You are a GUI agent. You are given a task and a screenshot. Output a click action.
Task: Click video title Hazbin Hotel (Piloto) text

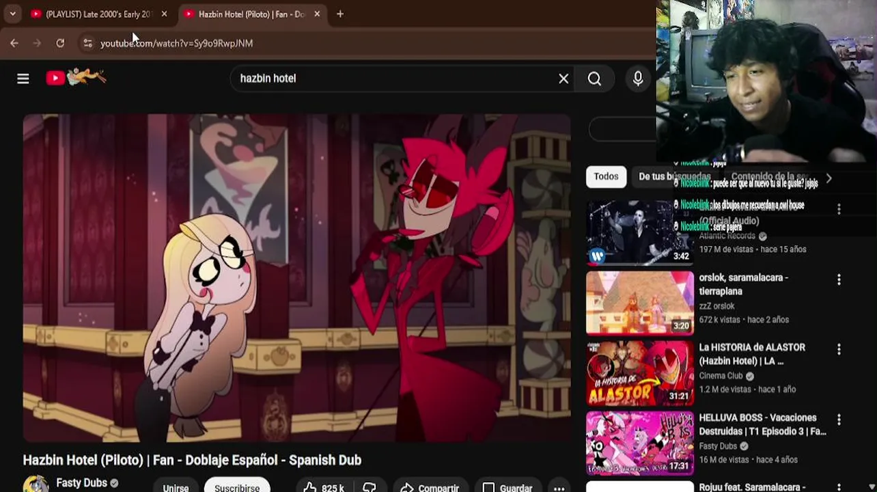pyautogui.click(x=192, y=460)
